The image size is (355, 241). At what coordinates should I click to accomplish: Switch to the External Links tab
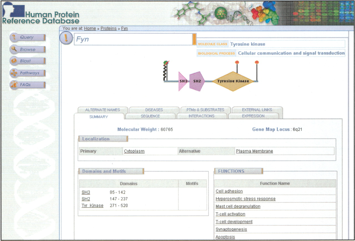[257, 110]
